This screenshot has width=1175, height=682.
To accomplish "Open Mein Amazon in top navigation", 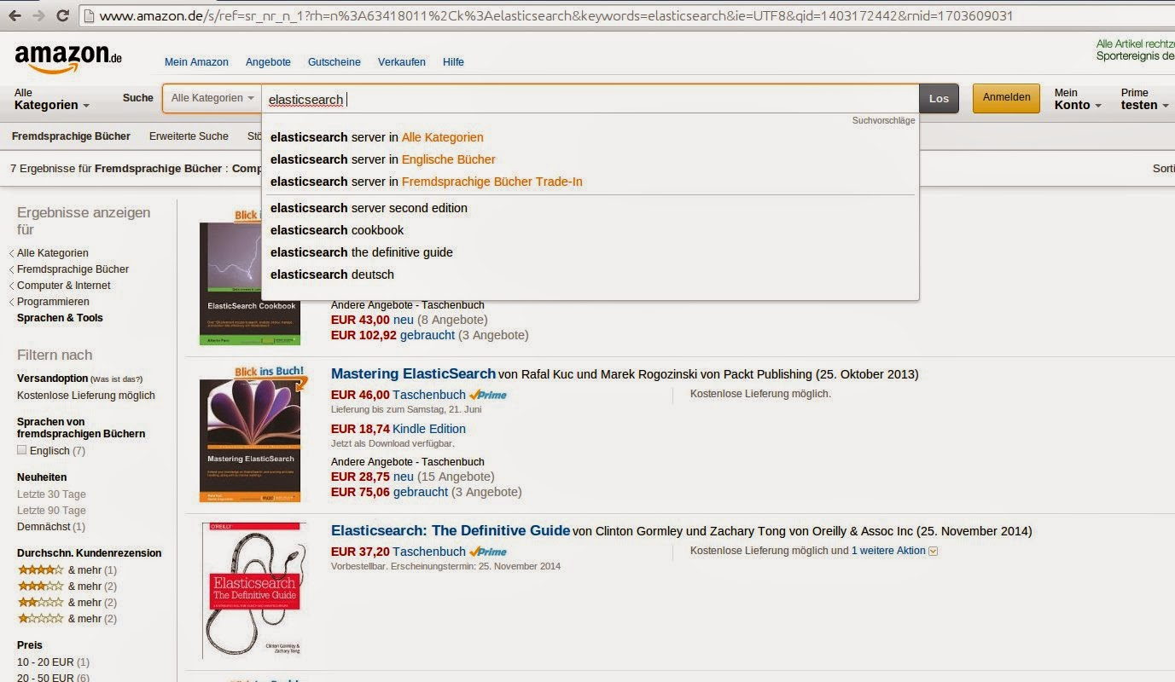I will pos(196,62).
